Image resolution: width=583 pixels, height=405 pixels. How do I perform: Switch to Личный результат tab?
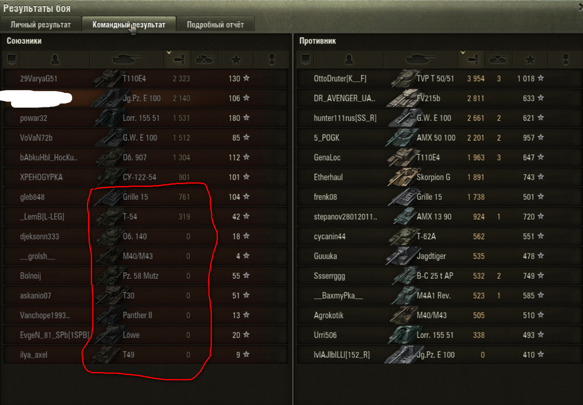(41, 25)
